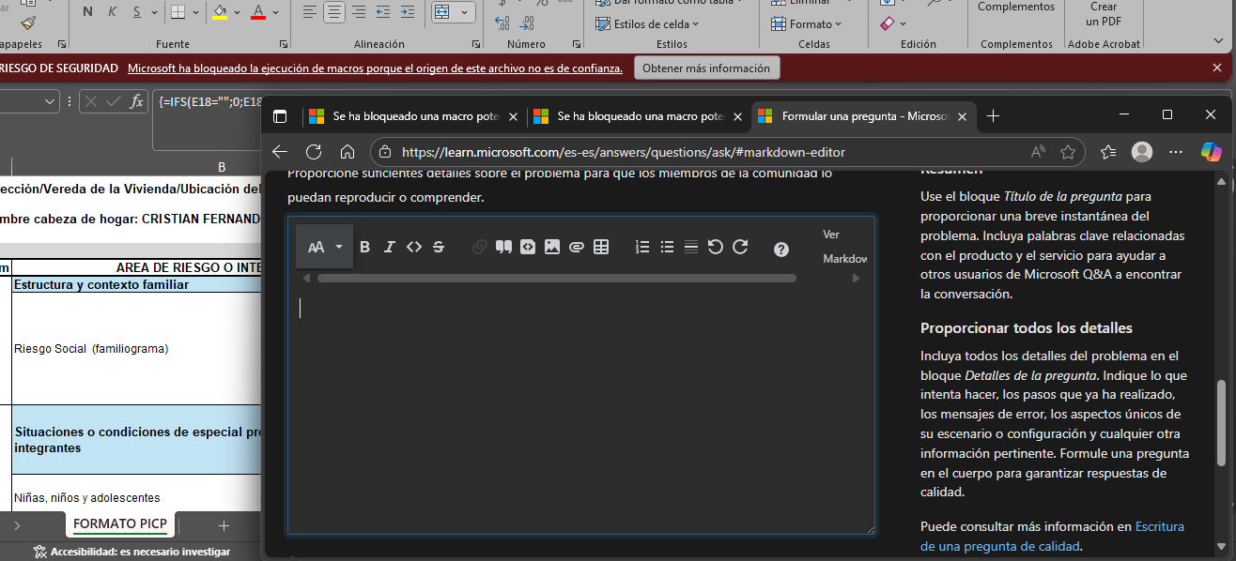Apply italic (K) in Excel ribbon
1236x561 pixels.
pos(113,12)
